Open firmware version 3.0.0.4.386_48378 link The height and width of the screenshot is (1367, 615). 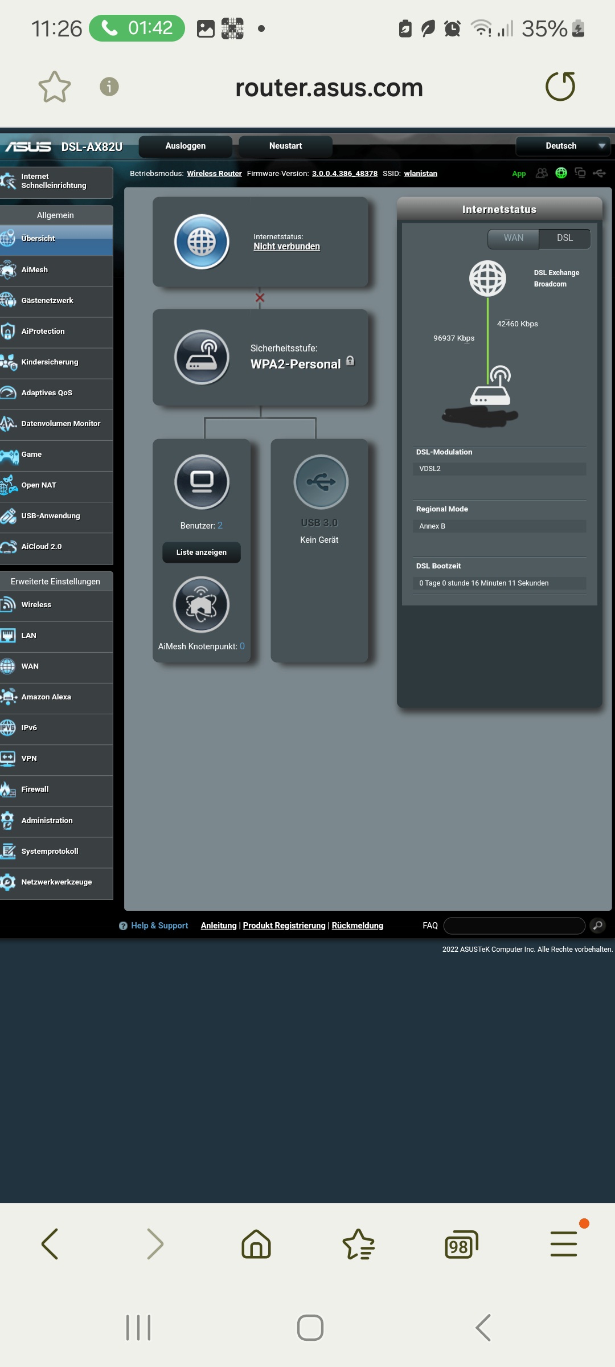point(345,174)
